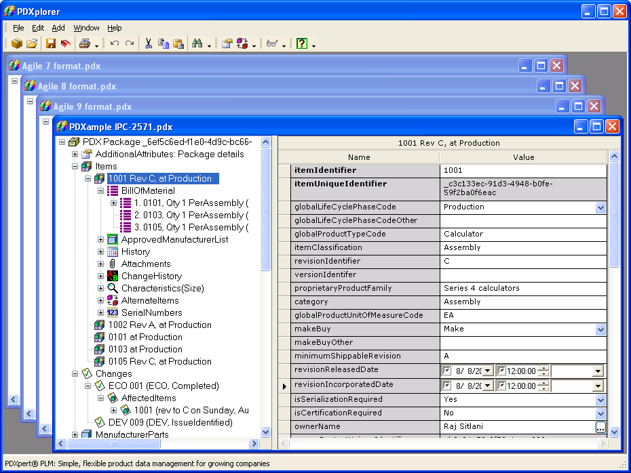631x473 pixels.
Task: Click the Name column header
Action: pos(359,157)
